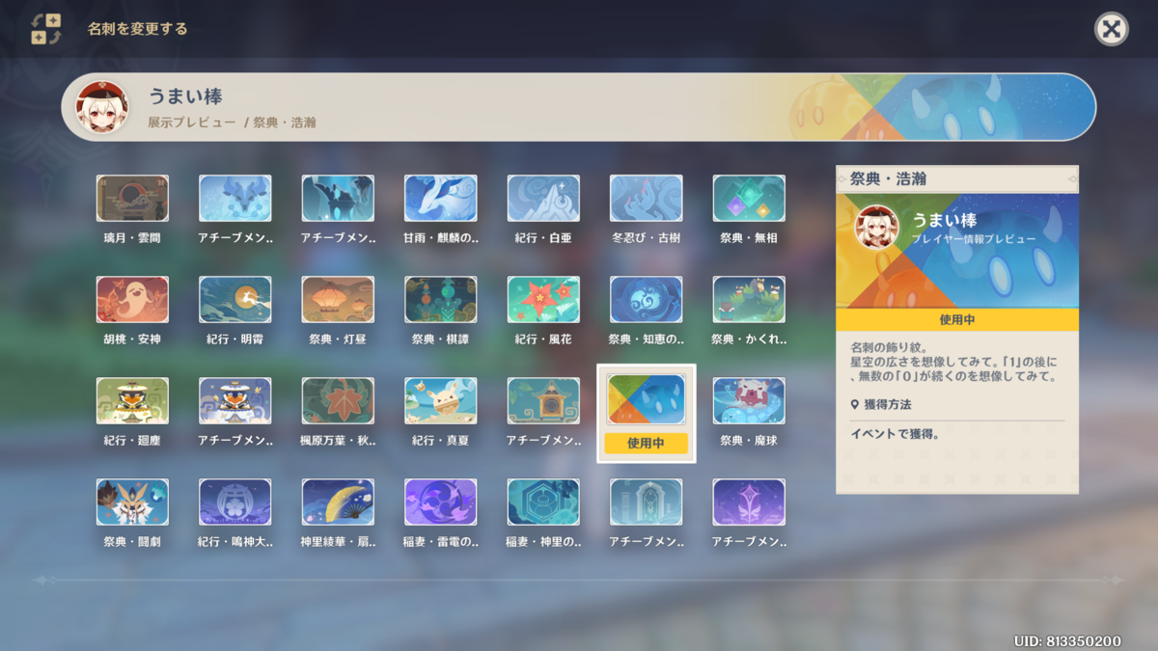Pick the 祭典・魔球 namecard
This screenshot has height=651, width=1158.
(749, 401)
